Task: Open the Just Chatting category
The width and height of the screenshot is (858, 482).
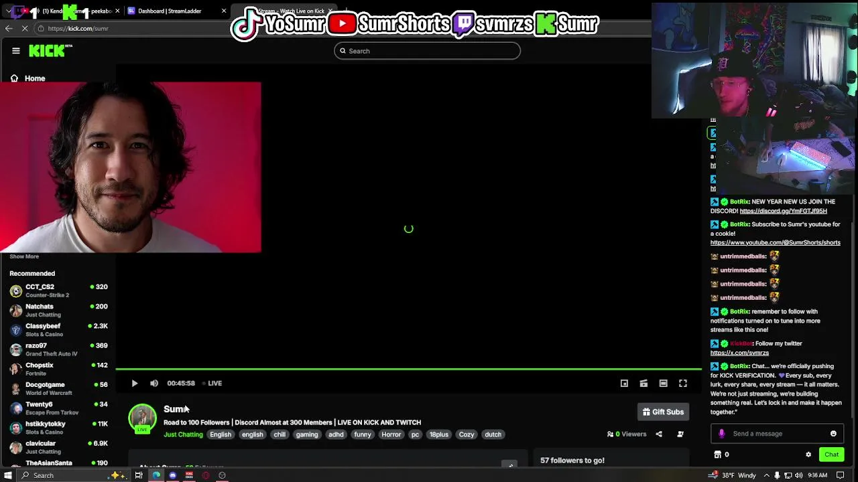Action: [183, 434]
